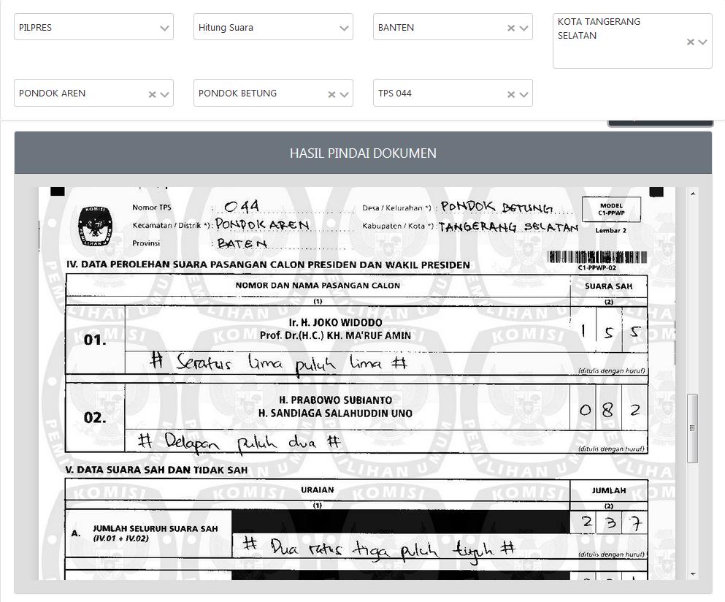Click scroll up arrow of document viewer
The height and width of the screenshot is (602, 725).
point(693,194)
